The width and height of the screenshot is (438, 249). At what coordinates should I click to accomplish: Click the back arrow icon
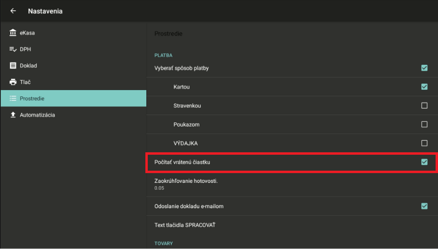pyautogui.click(x=13, y=11)
